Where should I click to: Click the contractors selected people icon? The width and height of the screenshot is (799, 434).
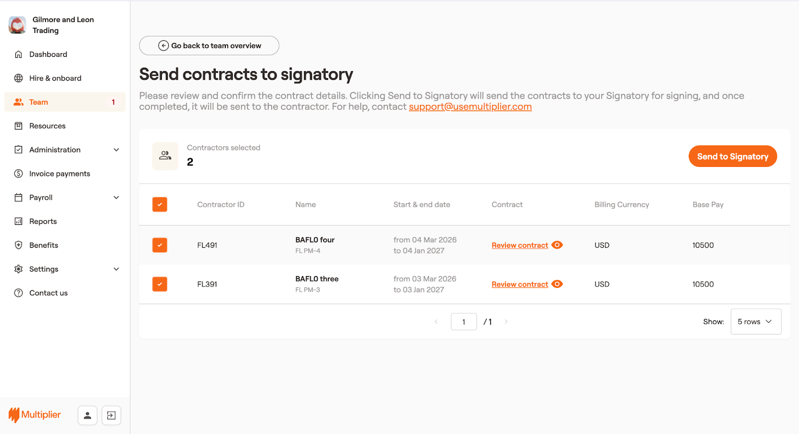click(165, 156)
